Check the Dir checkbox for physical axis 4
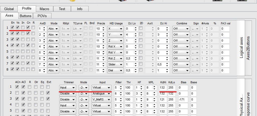The height and width of the screenshot is (116, 257). click(x=36, y=105)
